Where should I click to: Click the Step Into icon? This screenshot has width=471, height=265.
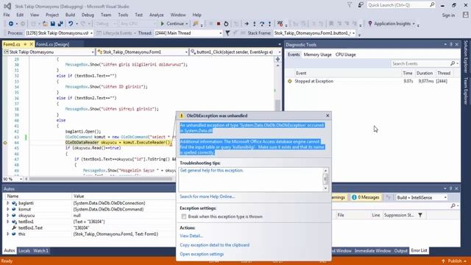click(255, 24)
